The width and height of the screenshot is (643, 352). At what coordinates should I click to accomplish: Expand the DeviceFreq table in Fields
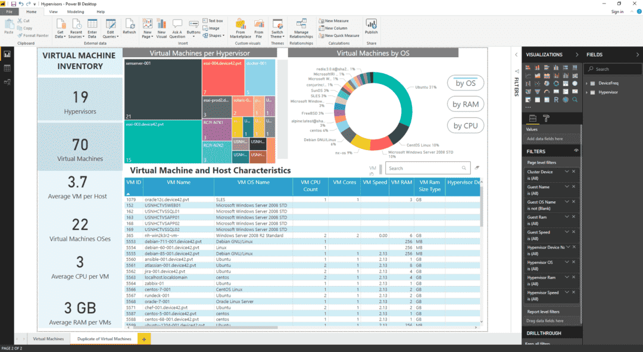click(586, 83)
